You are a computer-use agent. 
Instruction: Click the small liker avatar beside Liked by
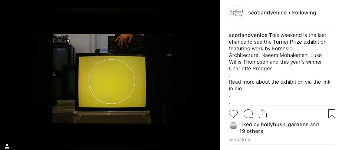point(233,126)
